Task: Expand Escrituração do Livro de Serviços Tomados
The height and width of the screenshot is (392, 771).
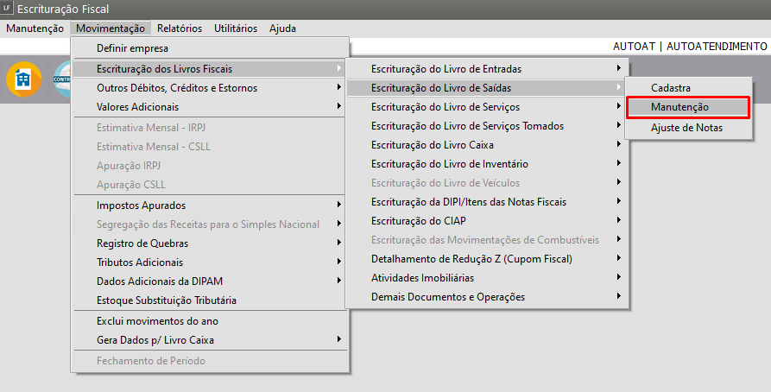Action: (x=467, y=126)
